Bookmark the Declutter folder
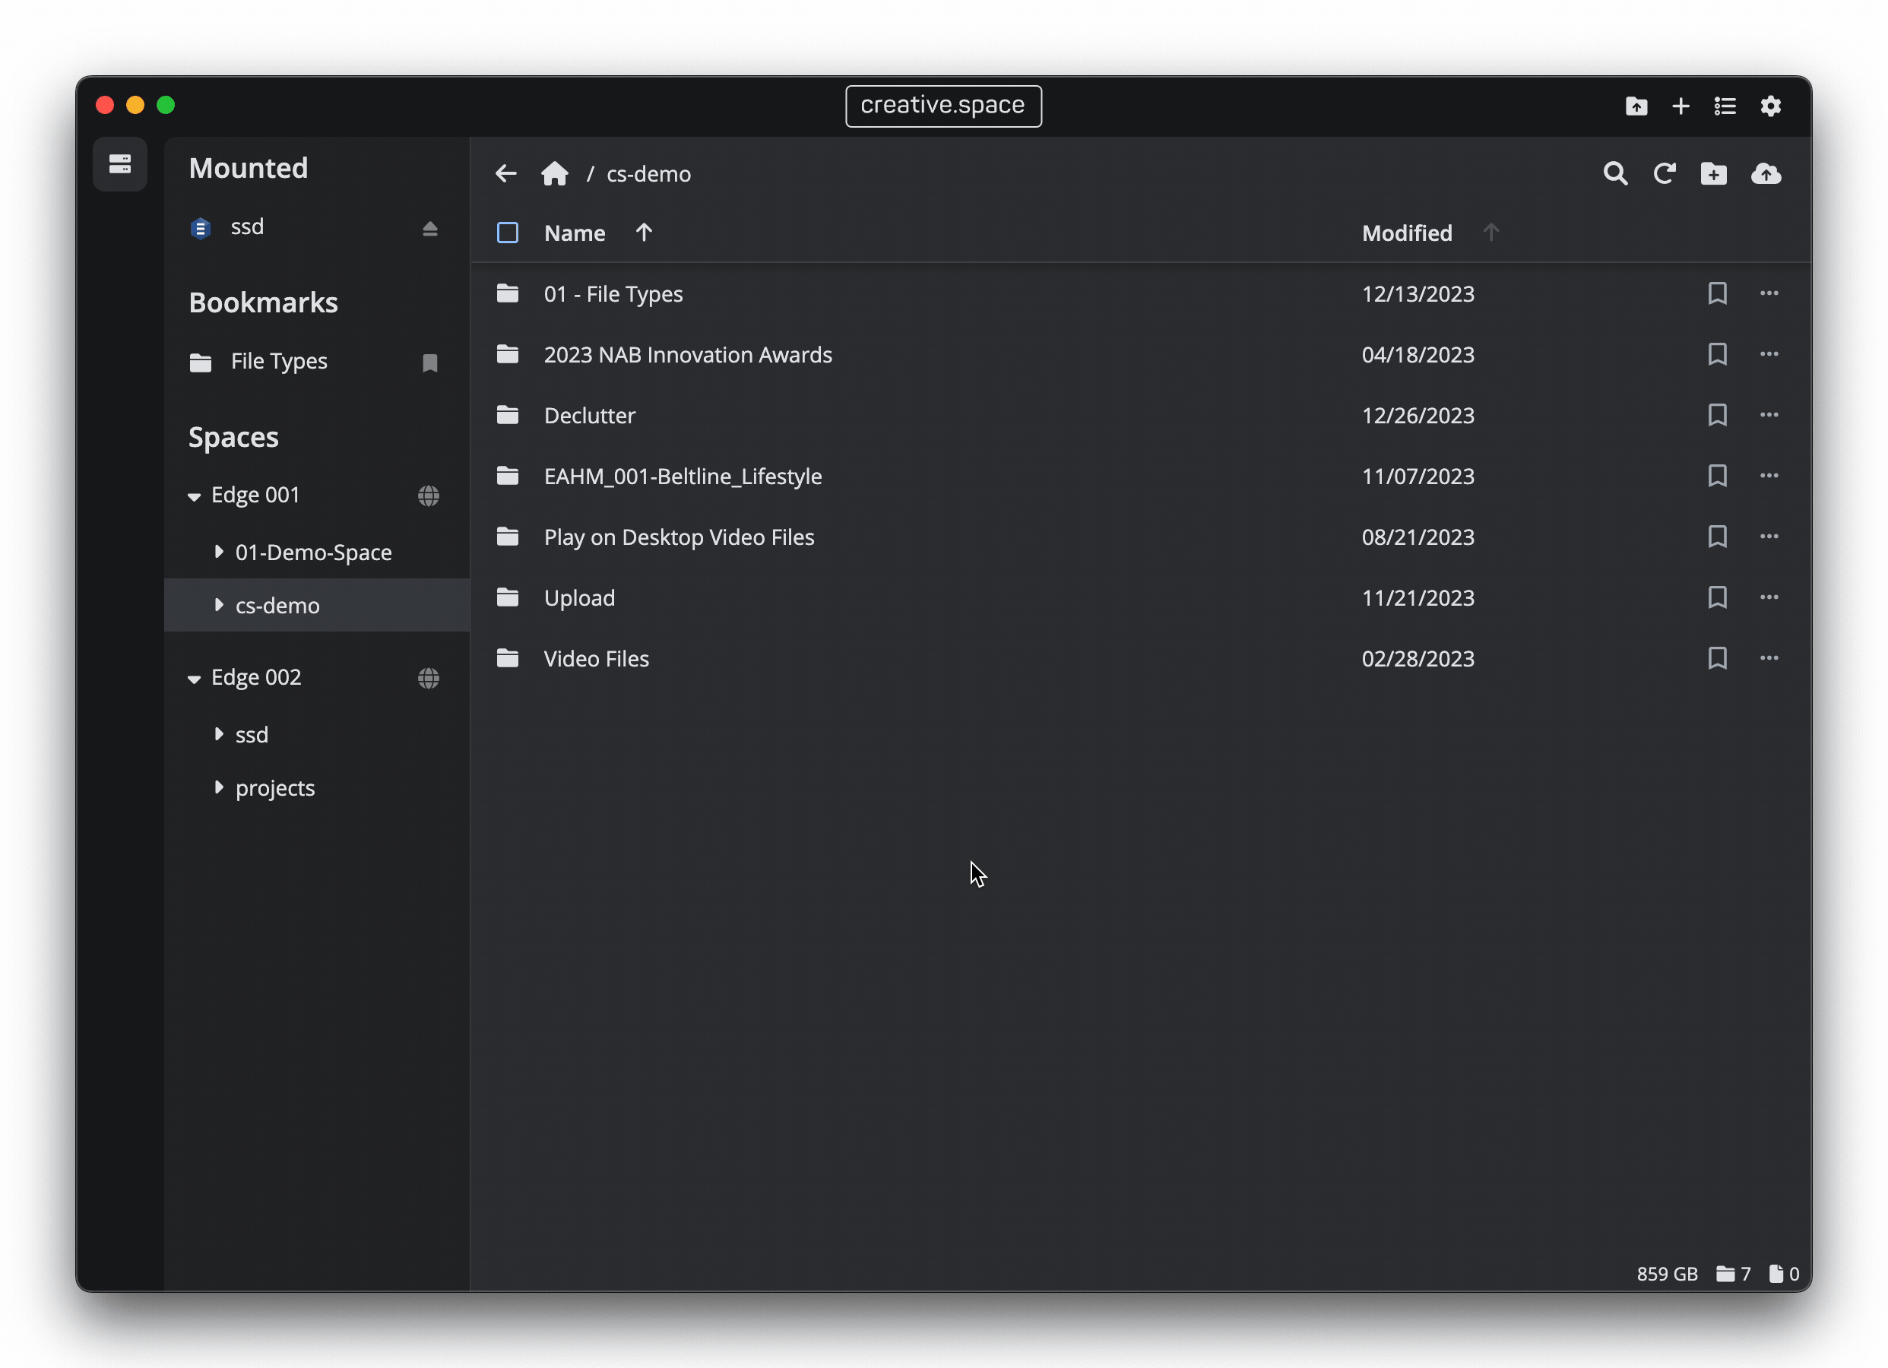This screenshot has height=1368, width=1888. tap(1717, 415)
